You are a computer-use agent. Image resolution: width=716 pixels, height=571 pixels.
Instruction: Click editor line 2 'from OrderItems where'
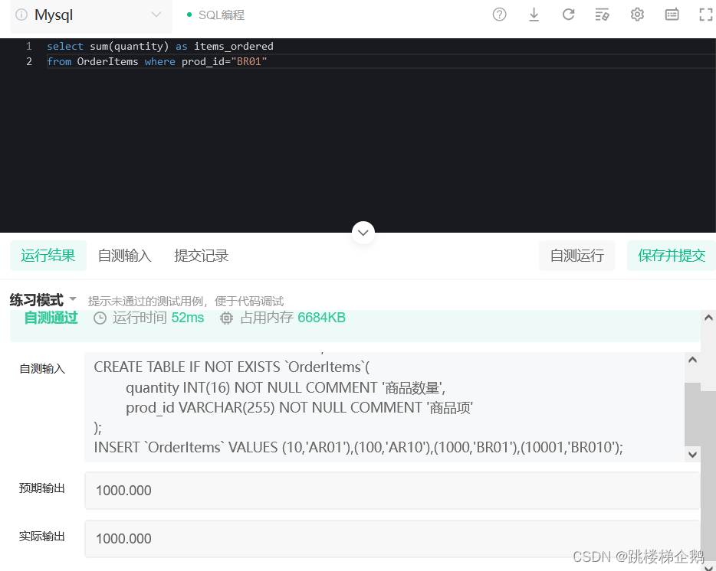pyautogui.click(x=156, y=61)
